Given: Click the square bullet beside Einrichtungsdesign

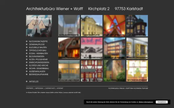Looking at the screenshot, I should point(27,62).
